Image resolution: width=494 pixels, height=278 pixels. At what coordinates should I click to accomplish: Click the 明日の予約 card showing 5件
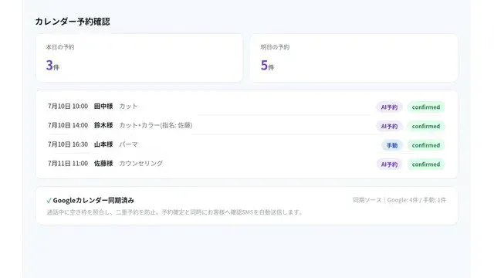[354, 58]
